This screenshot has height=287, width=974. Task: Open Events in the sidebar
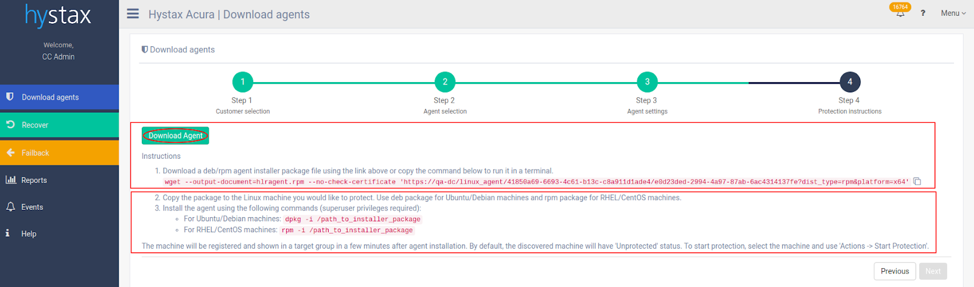[x=60, y=207]
